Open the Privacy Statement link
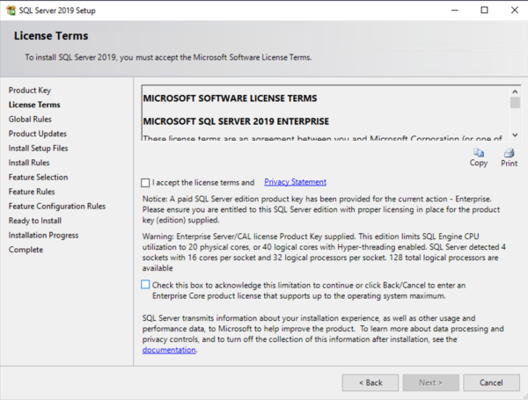Viewport: 528px width, 400px height. coord(295,182)
